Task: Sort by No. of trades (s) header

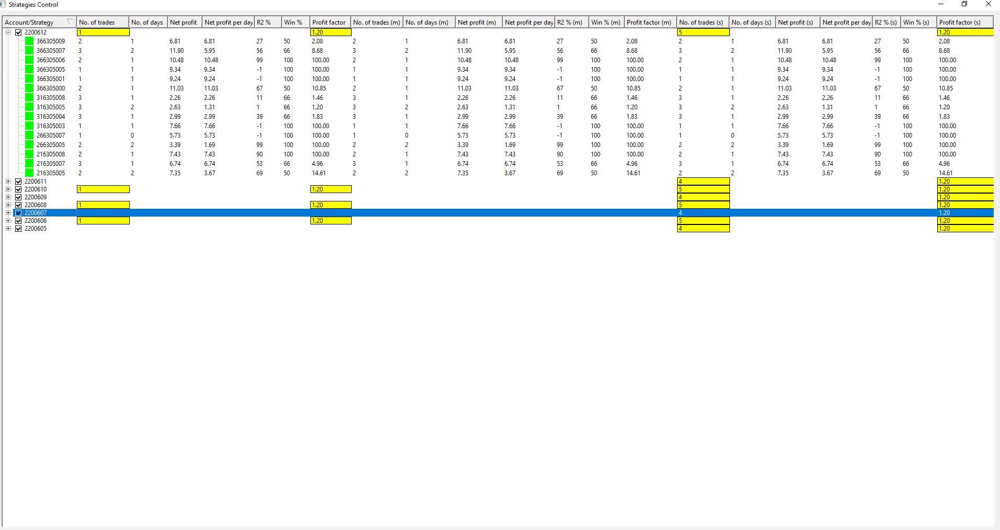Action: [703, 22]
